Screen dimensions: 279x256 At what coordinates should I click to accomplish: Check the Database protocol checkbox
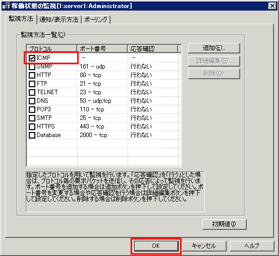[32, 135]
